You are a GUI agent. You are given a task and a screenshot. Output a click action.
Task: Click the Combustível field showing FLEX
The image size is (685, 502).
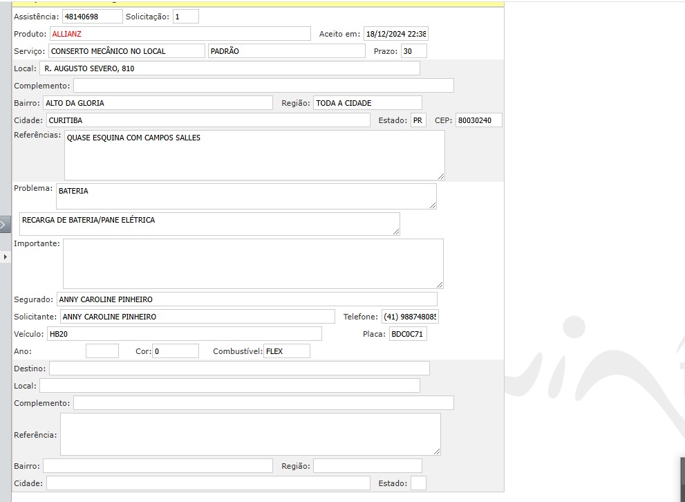coord(287,351)
